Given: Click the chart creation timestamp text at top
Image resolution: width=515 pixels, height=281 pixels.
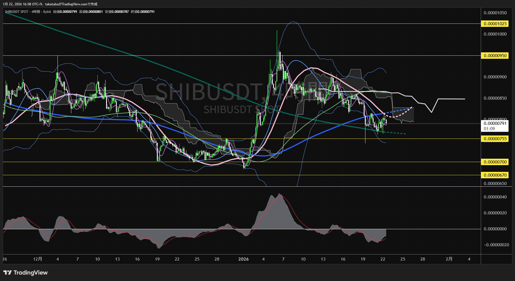Looking at the screenshot, I should pos(51,4).
